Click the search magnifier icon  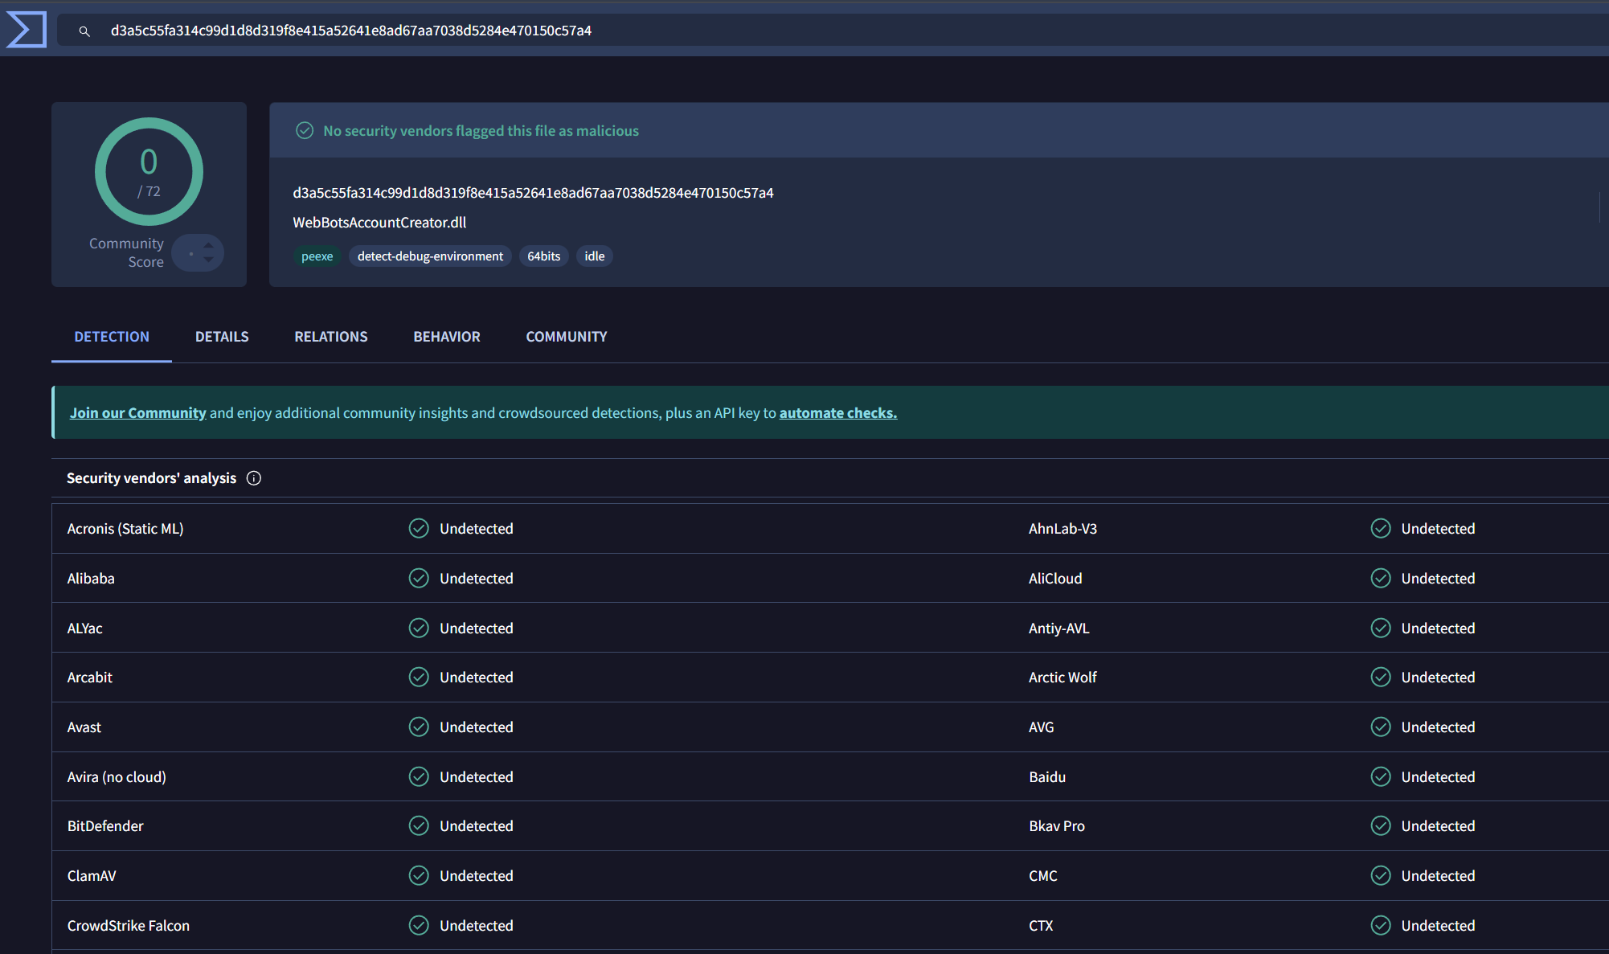coord(84,31)
